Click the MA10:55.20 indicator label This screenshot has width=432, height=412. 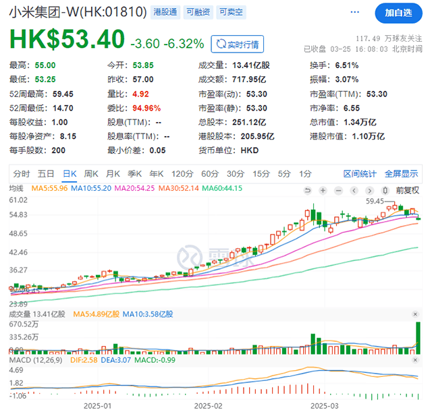coord(91,189)
